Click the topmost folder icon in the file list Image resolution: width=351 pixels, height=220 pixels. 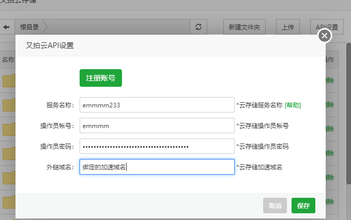9,81
